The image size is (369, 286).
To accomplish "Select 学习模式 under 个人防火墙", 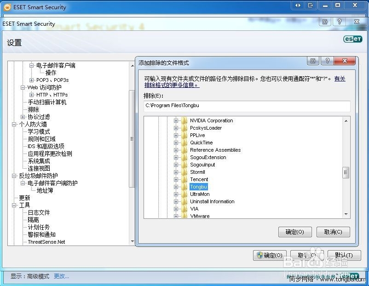I will click(39, 132).
